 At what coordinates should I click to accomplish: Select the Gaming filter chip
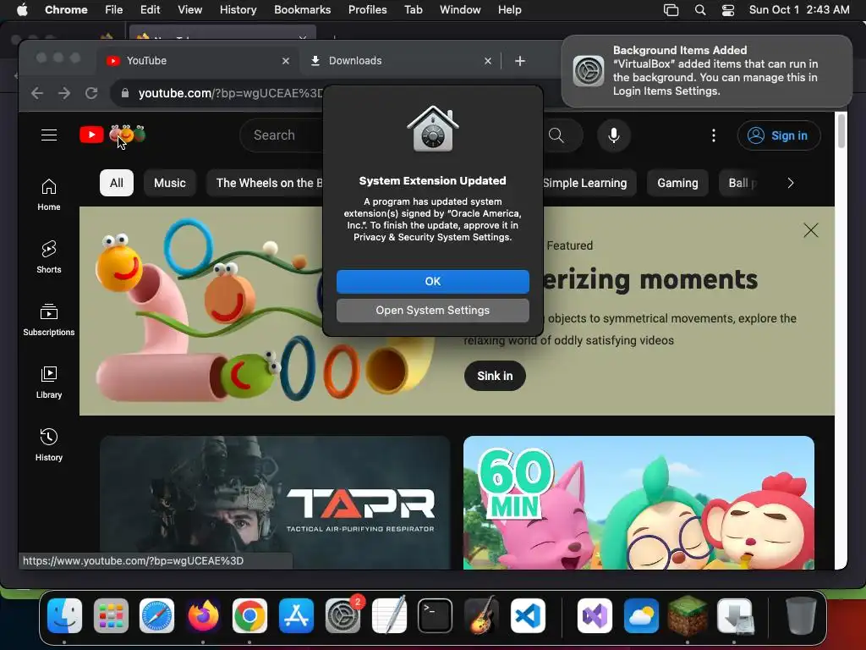677,183
